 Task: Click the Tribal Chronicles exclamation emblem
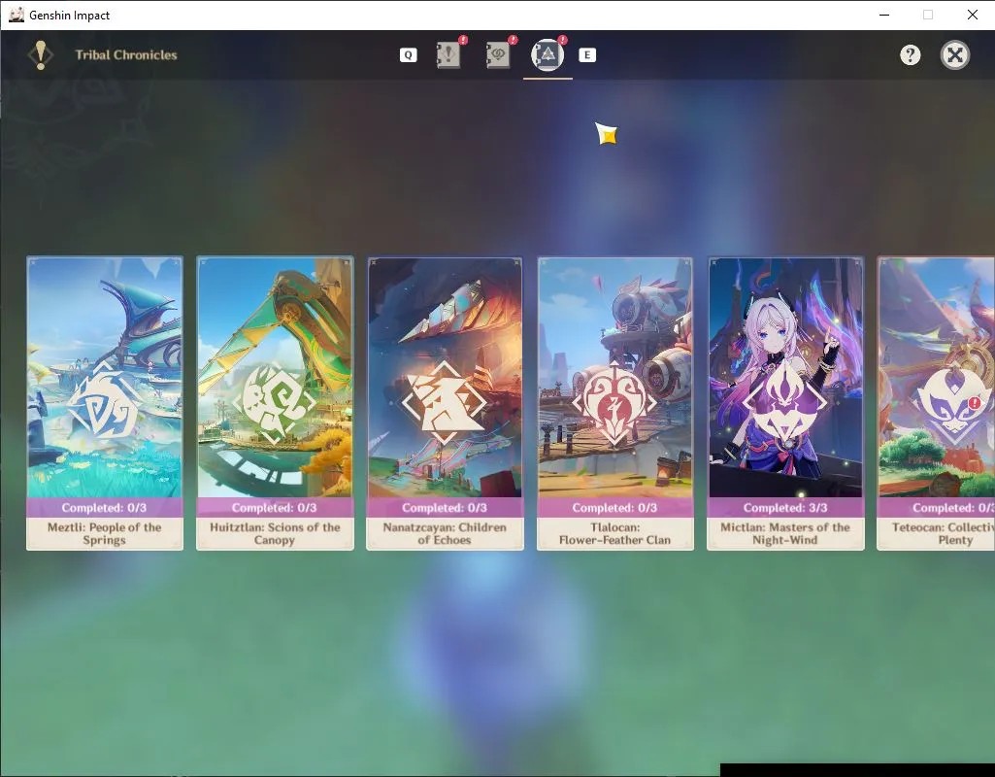click(41, 55)
